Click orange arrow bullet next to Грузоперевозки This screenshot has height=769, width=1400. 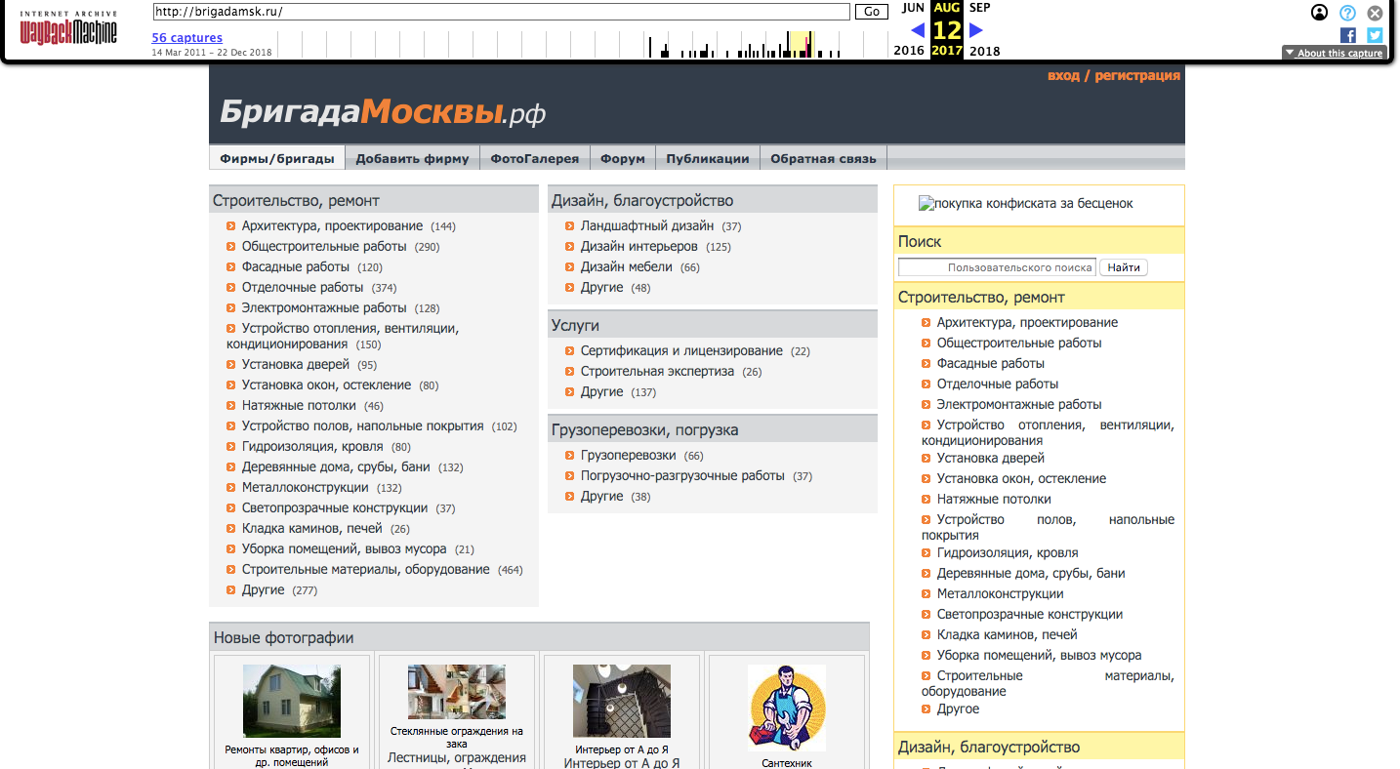click(x=568, y=455)
